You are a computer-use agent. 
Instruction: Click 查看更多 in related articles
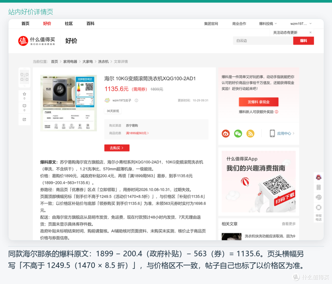click(x=289, y=224)
